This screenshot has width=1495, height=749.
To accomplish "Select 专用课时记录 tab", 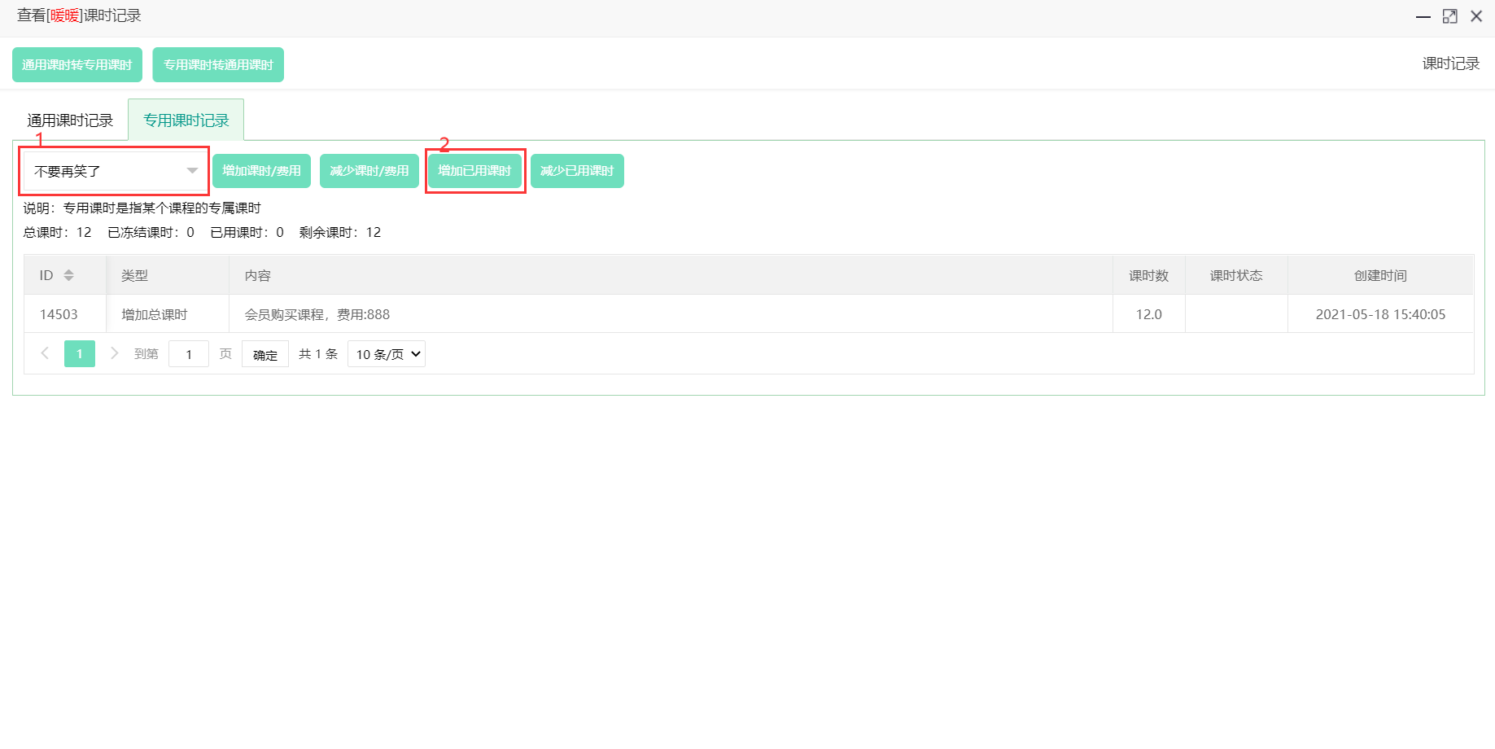I will (186, 120).
